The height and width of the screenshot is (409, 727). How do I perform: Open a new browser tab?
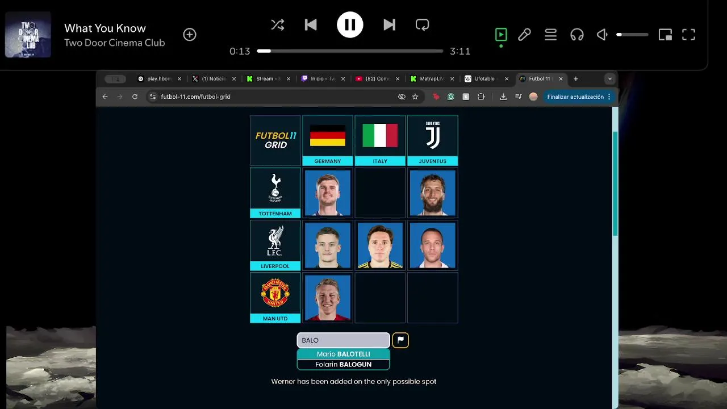pos(575,79)
